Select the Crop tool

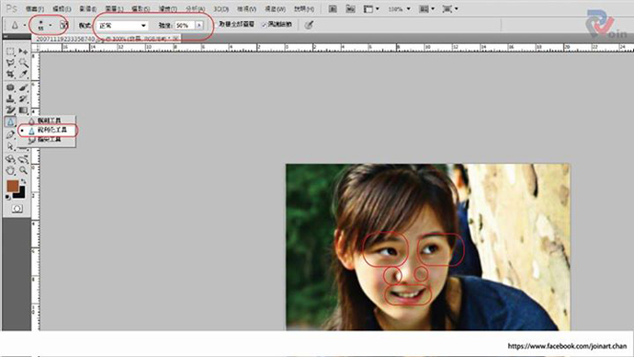pyautogui.click(x=10, y=75)
